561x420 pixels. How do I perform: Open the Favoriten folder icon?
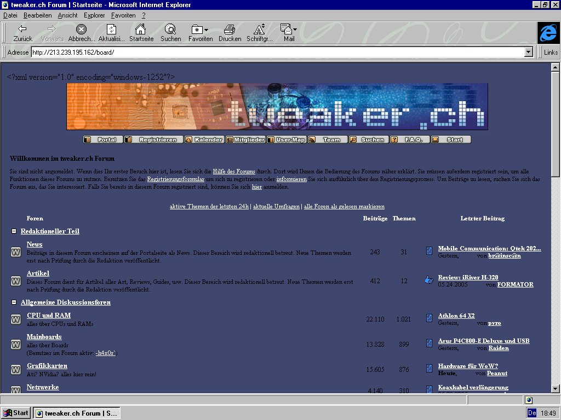click(x=197, y=30)
